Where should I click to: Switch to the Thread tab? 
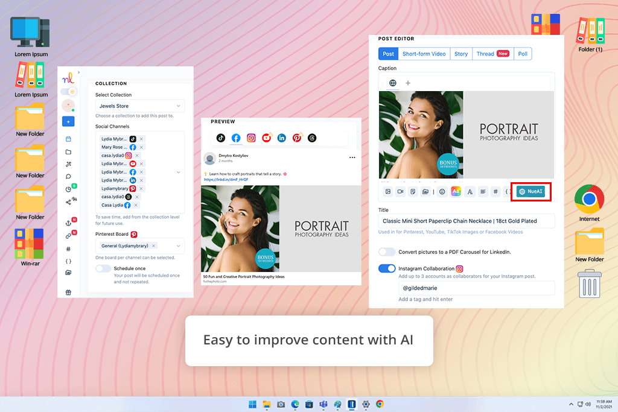tap(492, 54)
